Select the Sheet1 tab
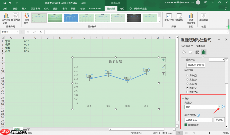 tap(18, 129)
